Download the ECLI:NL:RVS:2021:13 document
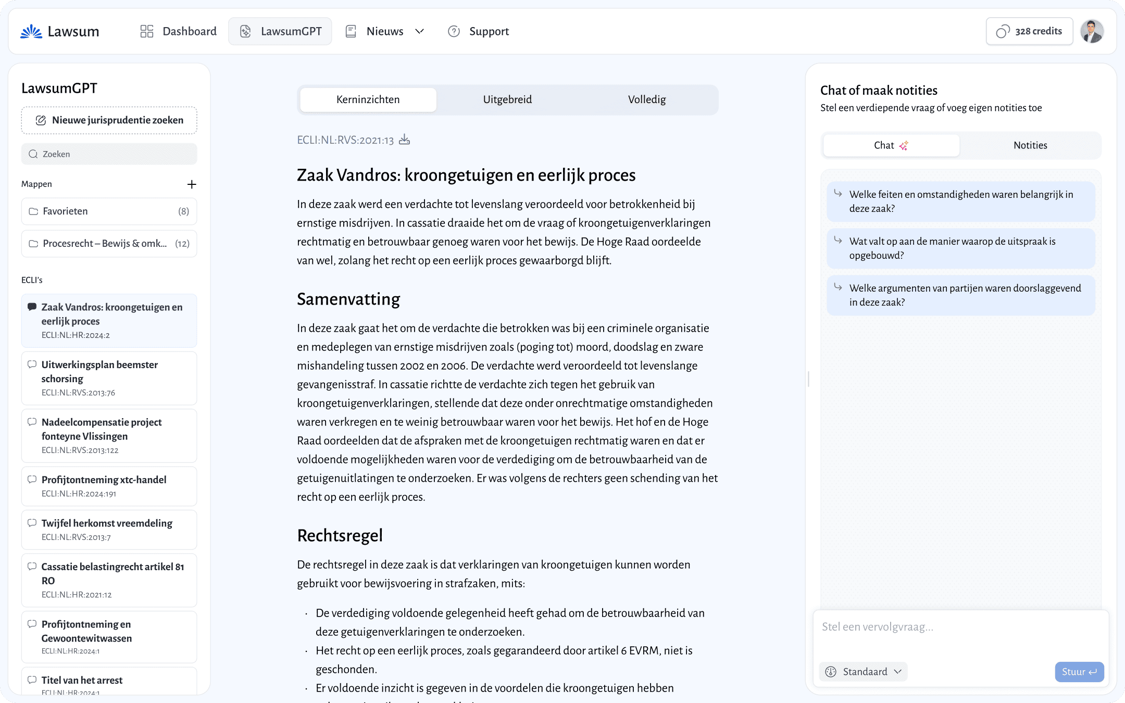Image resolution: width=1125 pixels, height=703 pixels. click(405, 140)
